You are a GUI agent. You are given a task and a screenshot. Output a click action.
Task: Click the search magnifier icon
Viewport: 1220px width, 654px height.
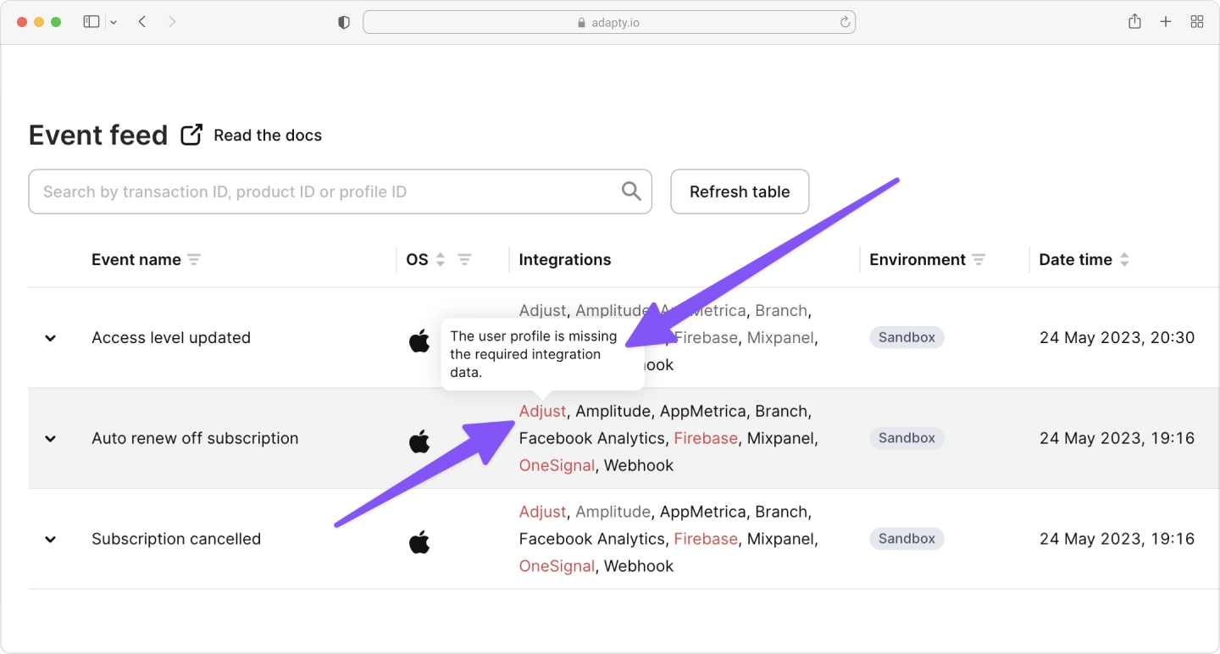pos(631,191)
